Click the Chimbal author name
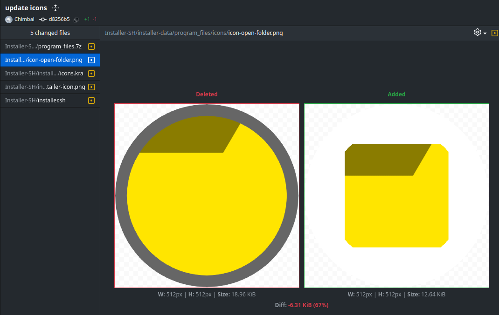 [x=24, y=20]
